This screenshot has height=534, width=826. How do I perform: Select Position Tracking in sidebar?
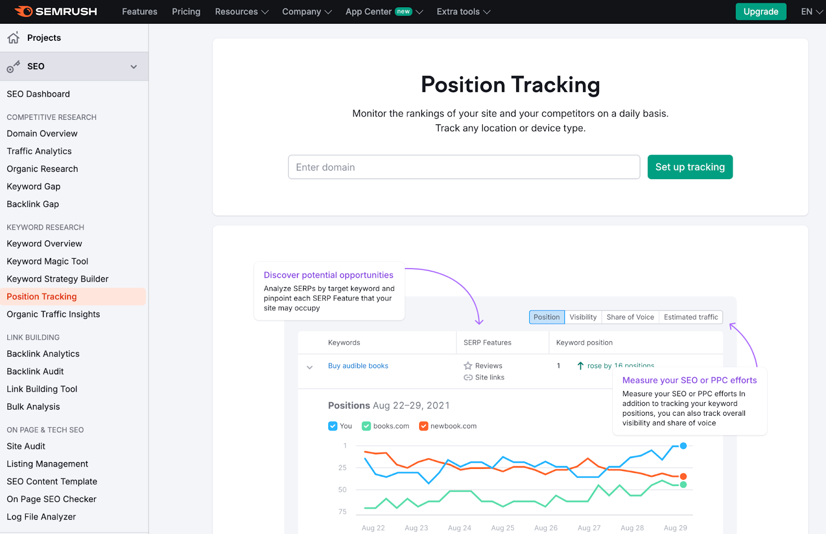click(x=73, y=296)
